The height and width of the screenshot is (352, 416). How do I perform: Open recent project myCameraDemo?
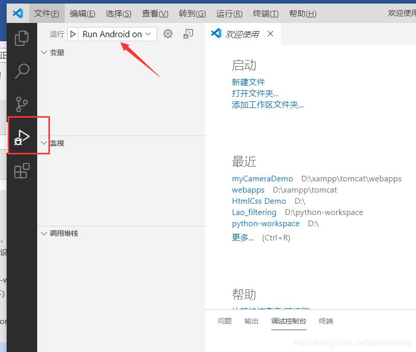(x=263, y=179)
